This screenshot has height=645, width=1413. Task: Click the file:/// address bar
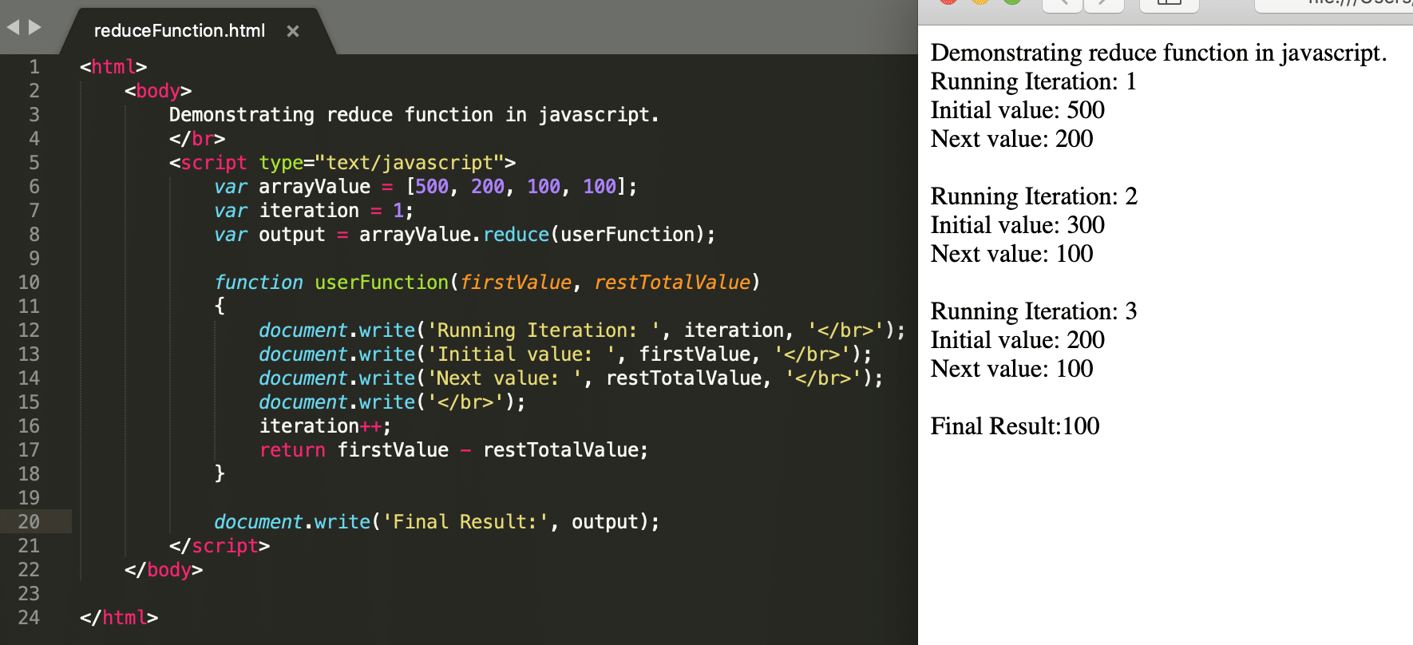(1333, 4)
